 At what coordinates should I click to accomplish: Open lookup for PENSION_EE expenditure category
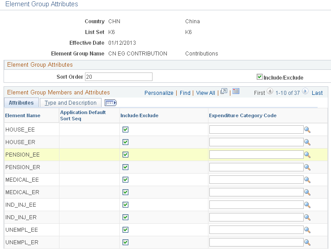[x=307, y=155]
